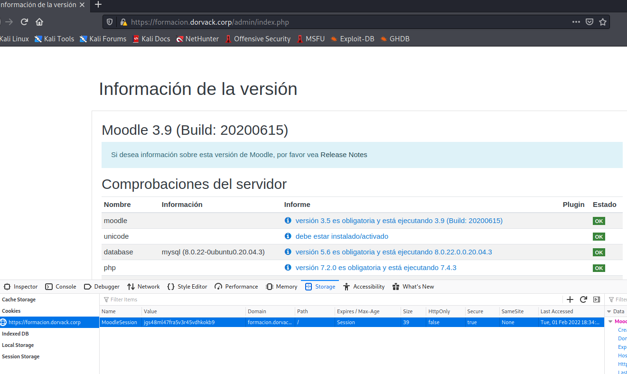The image size is (627, 374).
Task: Sort cookies by Value column header
Action: [194, 311]
